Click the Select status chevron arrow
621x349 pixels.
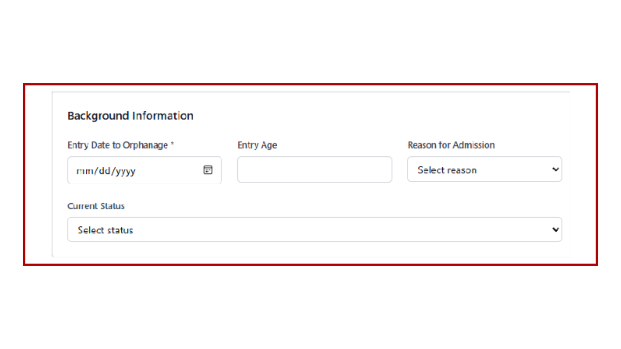tap(555, 229)
